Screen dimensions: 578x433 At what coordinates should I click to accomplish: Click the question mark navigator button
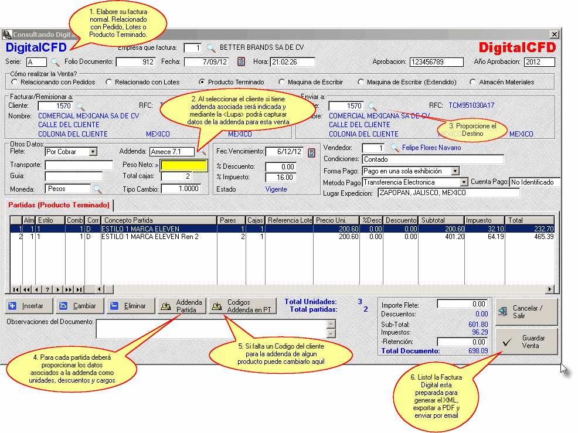pos(47,289)
